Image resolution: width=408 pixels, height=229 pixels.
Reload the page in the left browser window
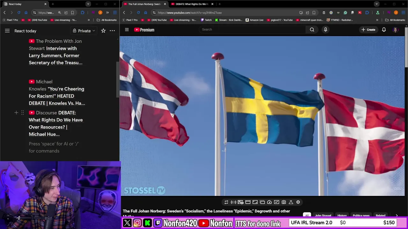click(19, 13)
